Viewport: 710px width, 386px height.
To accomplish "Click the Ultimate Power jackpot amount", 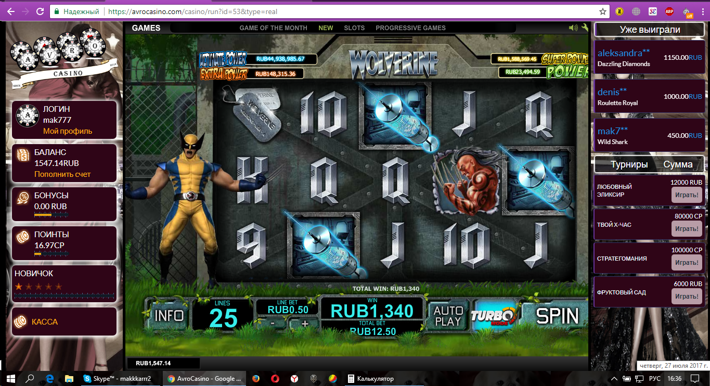I will 280,59.
